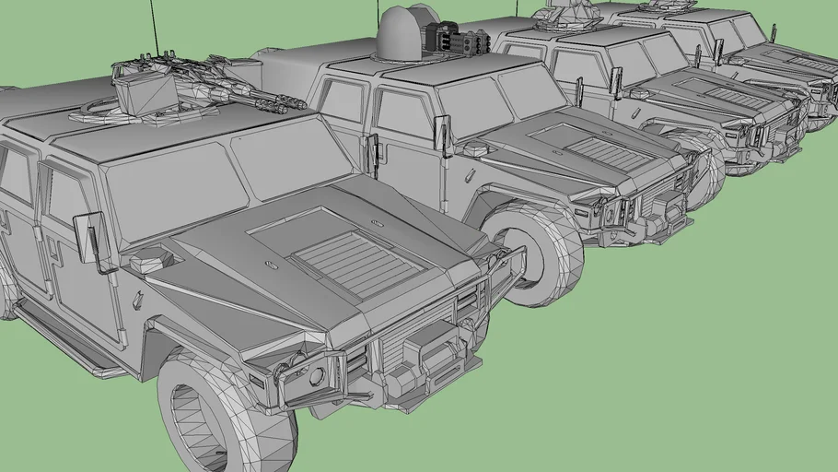The width and height of the screenshot is (838, 472).
Task: Select the hood vent on second vehicle
Action: [x=607, y=152]
